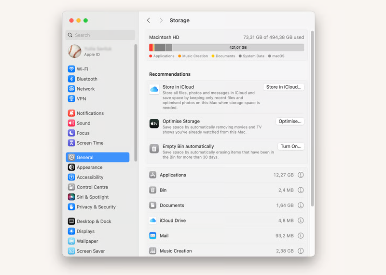Click the Apple TV Optimise Storage icon
Viewport: 386px width, 275px height.
click(154, 124)
